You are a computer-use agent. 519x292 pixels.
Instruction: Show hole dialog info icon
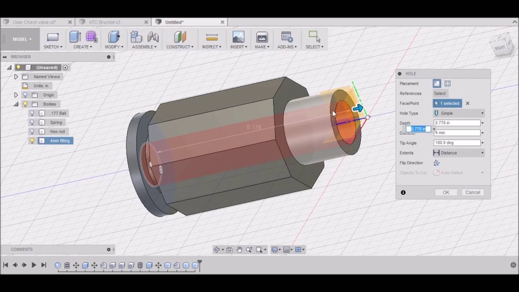tap(403, 193)
